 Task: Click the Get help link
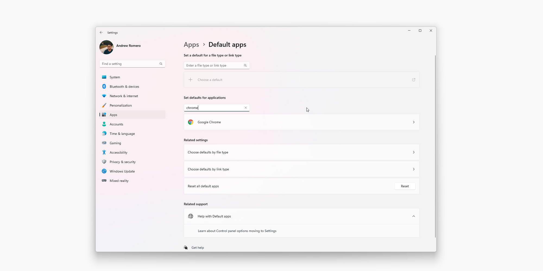[x=198, y=248]
